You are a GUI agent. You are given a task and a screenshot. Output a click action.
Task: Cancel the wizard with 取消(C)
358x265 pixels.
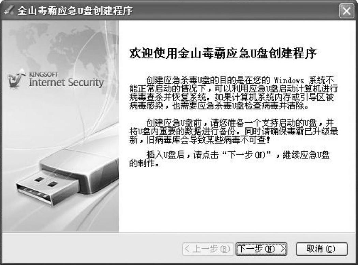pyautogui.click(x=322, y=249)
